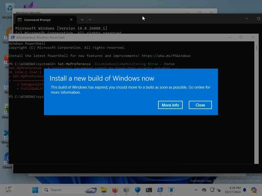
Task: Click the muted volume tray icon
Action: pyautogui.click(x=219, y=190)
